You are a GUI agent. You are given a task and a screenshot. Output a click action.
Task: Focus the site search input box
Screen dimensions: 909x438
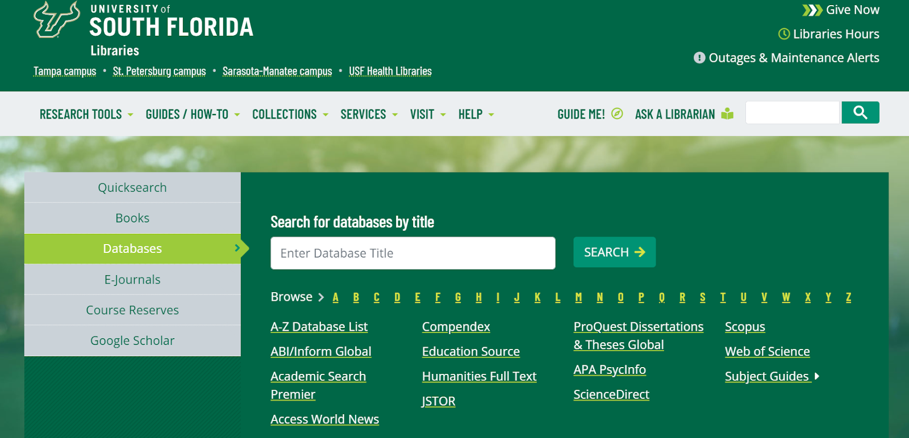click(792, 112)
